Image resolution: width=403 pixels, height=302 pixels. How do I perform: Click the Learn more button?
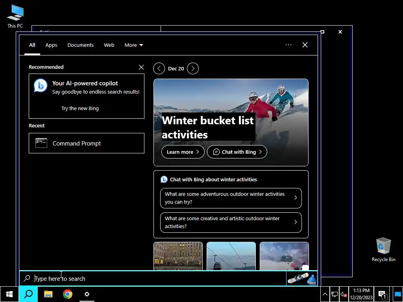(183, 152)
